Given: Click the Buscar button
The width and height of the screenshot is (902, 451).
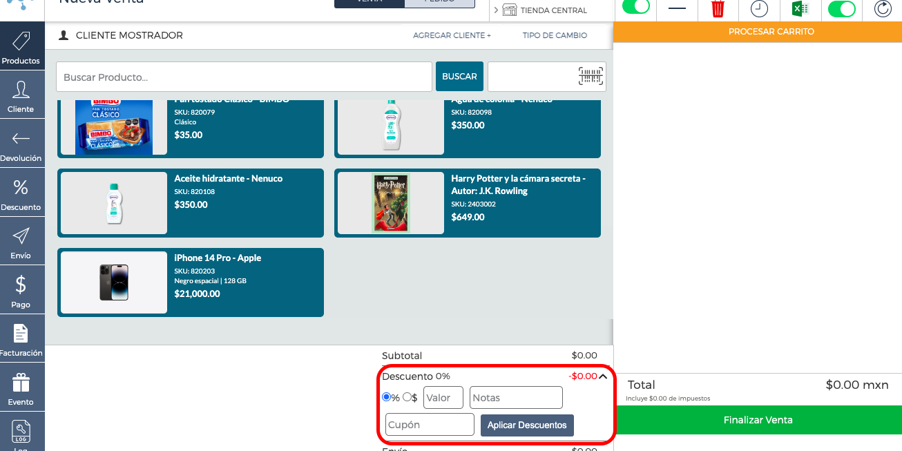Looking at the screenshot, I should [459, 77].
